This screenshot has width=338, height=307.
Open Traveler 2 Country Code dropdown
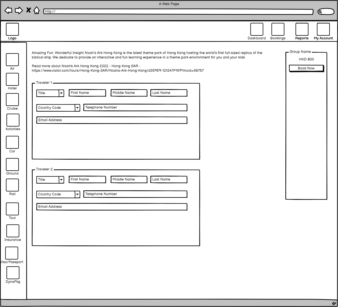click(x=77, y=194)
